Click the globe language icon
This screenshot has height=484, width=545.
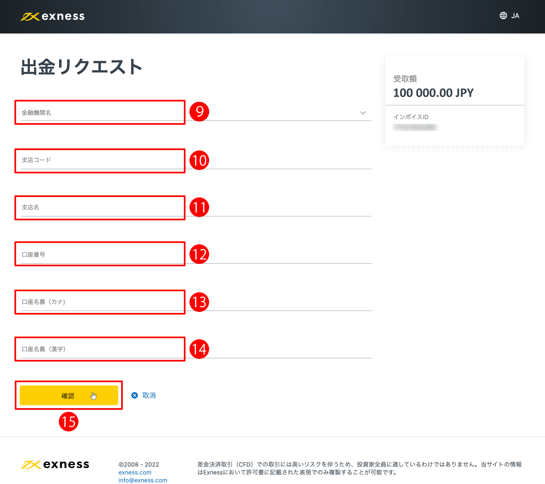[503, 15]
